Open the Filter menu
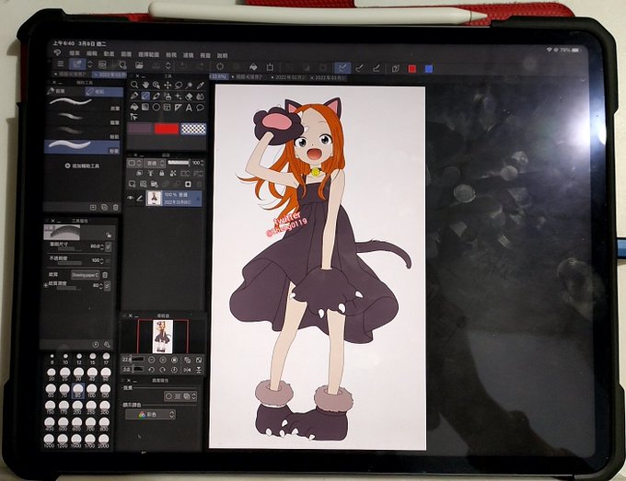This screenshot has height=481, width=626. (188, 55)
